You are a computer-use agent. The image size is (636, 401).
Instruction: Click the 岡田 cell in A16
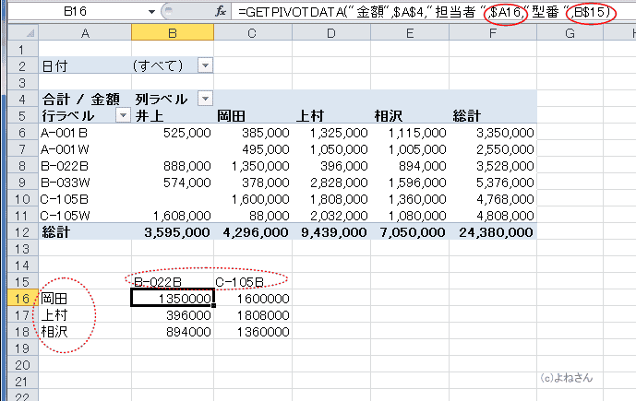pos(54,299)
